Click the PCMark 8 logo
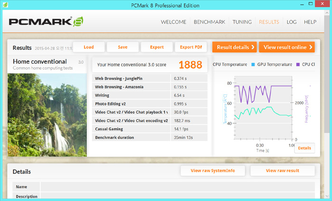This screenshot has height=201, width=332. (x=46, y=22)
